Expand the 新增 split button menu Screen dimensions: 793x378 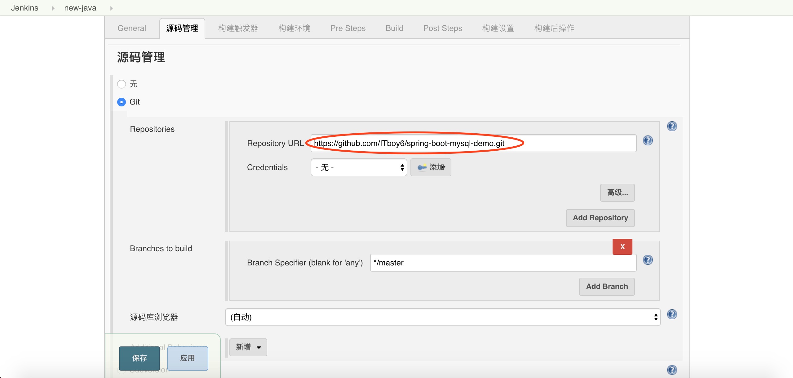[x=259, y=347]
